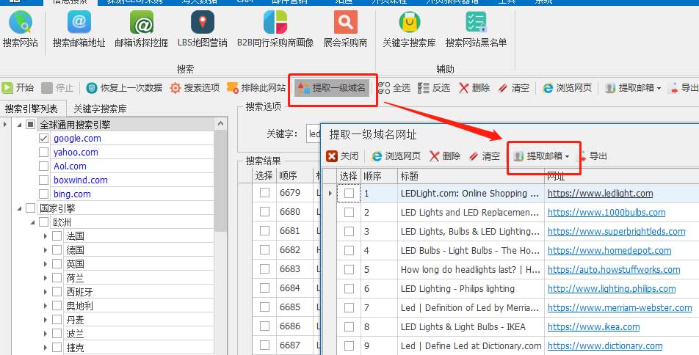Screen dimensions: 699x355
Task: Click 提取一级域名 toolbar button
Action: tap(331, 88)
